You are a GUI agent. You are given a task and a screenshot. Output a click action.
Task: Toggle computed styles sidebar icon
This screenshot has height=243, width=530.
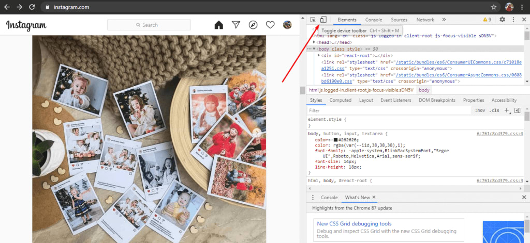tap(517, 110)
